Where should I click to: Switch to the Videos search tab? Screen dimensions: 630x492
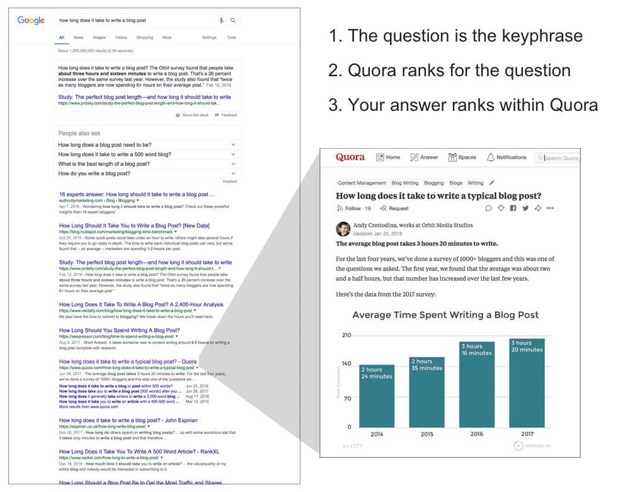(x=121, y=37)
